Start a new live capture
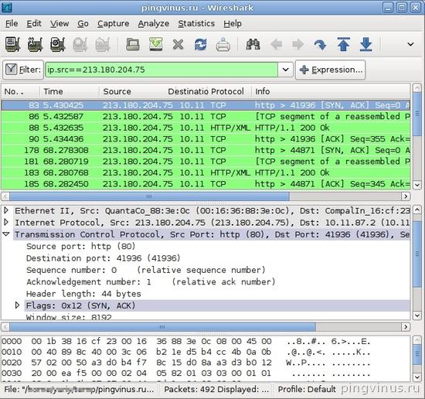This screenshot has height=399, width=425. [x=57, y=44]
